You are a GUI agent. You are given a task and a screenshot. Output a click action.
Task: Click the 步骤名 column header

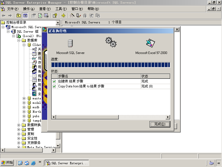99,76
